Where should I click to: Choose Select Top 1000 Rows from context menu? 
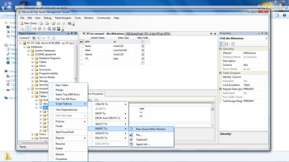click(x=68, y=95)
